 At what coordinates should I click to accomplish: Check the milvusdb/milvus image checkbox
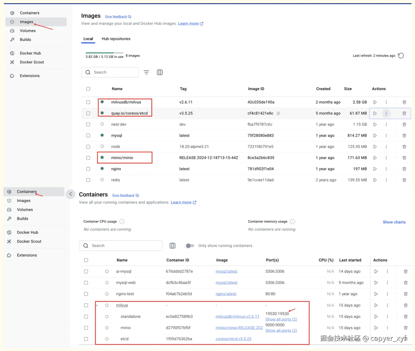coord(88,102)
